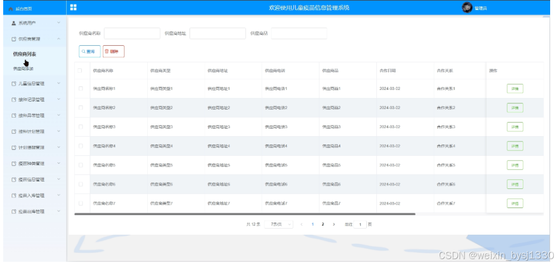This screenshot has width=556, height=265.
Task: Click the folder icon beside 接种记录管理
Action: coord(14,100)
